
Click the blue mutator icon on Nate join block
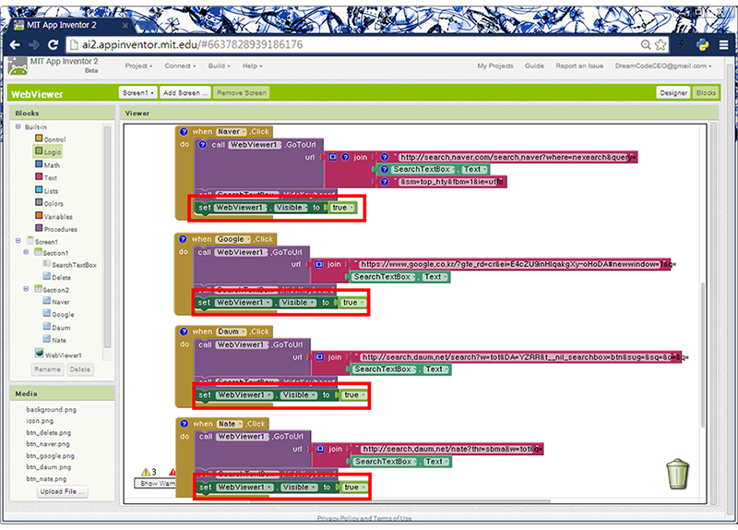tap(320, 449)
